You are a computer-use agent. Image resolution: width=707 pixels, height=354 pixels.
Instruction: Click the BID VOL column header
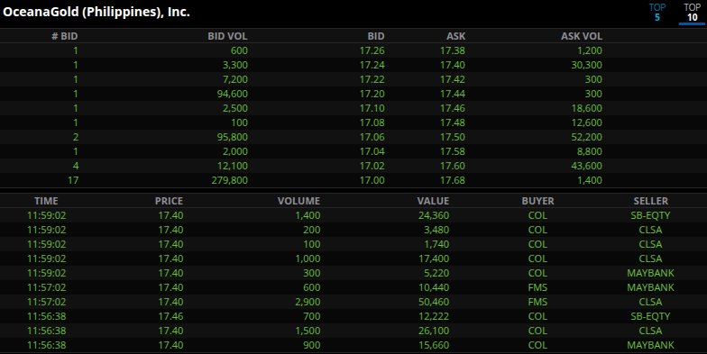pyautogui.click(x=227, y=36)
